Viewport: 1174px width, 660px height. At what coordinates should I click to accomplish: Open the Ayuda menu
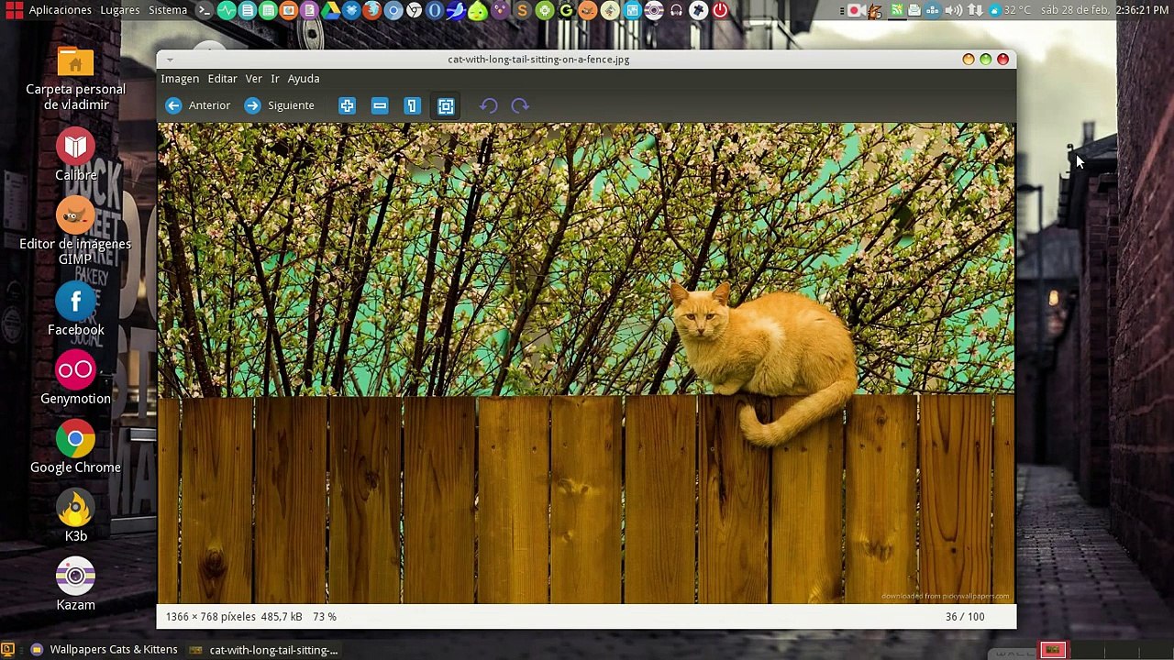(304, 79)
